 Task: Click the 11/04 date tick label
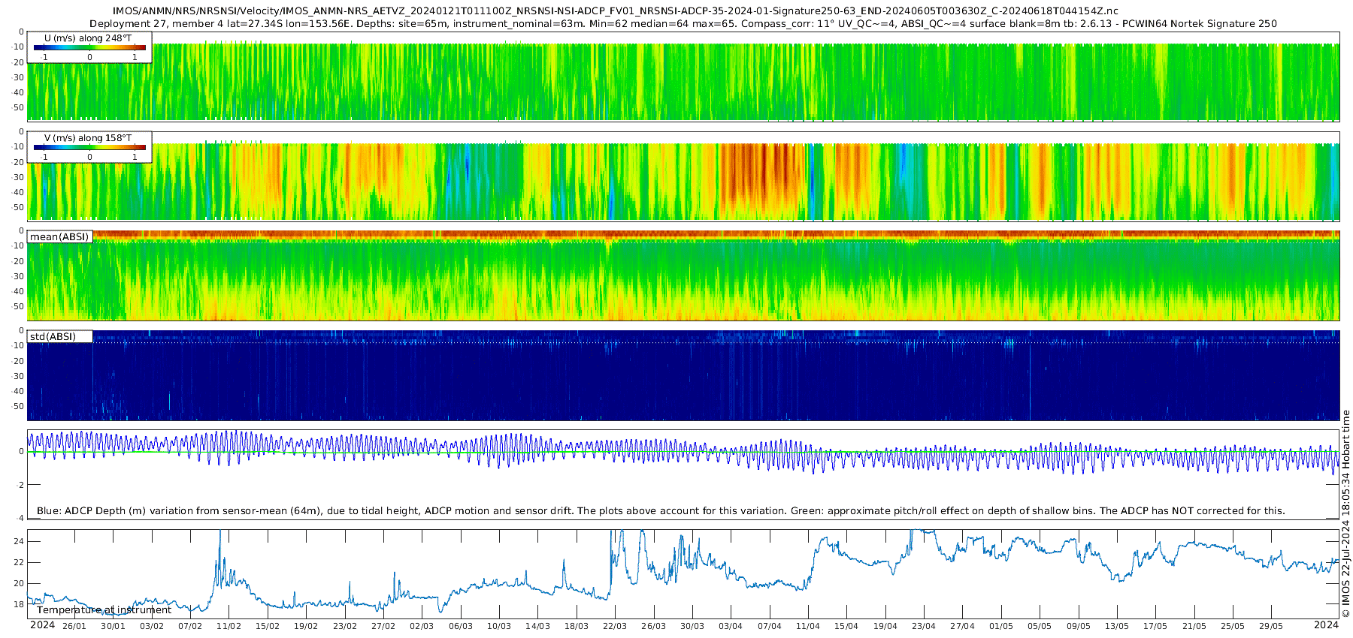(x=808, y=626)
